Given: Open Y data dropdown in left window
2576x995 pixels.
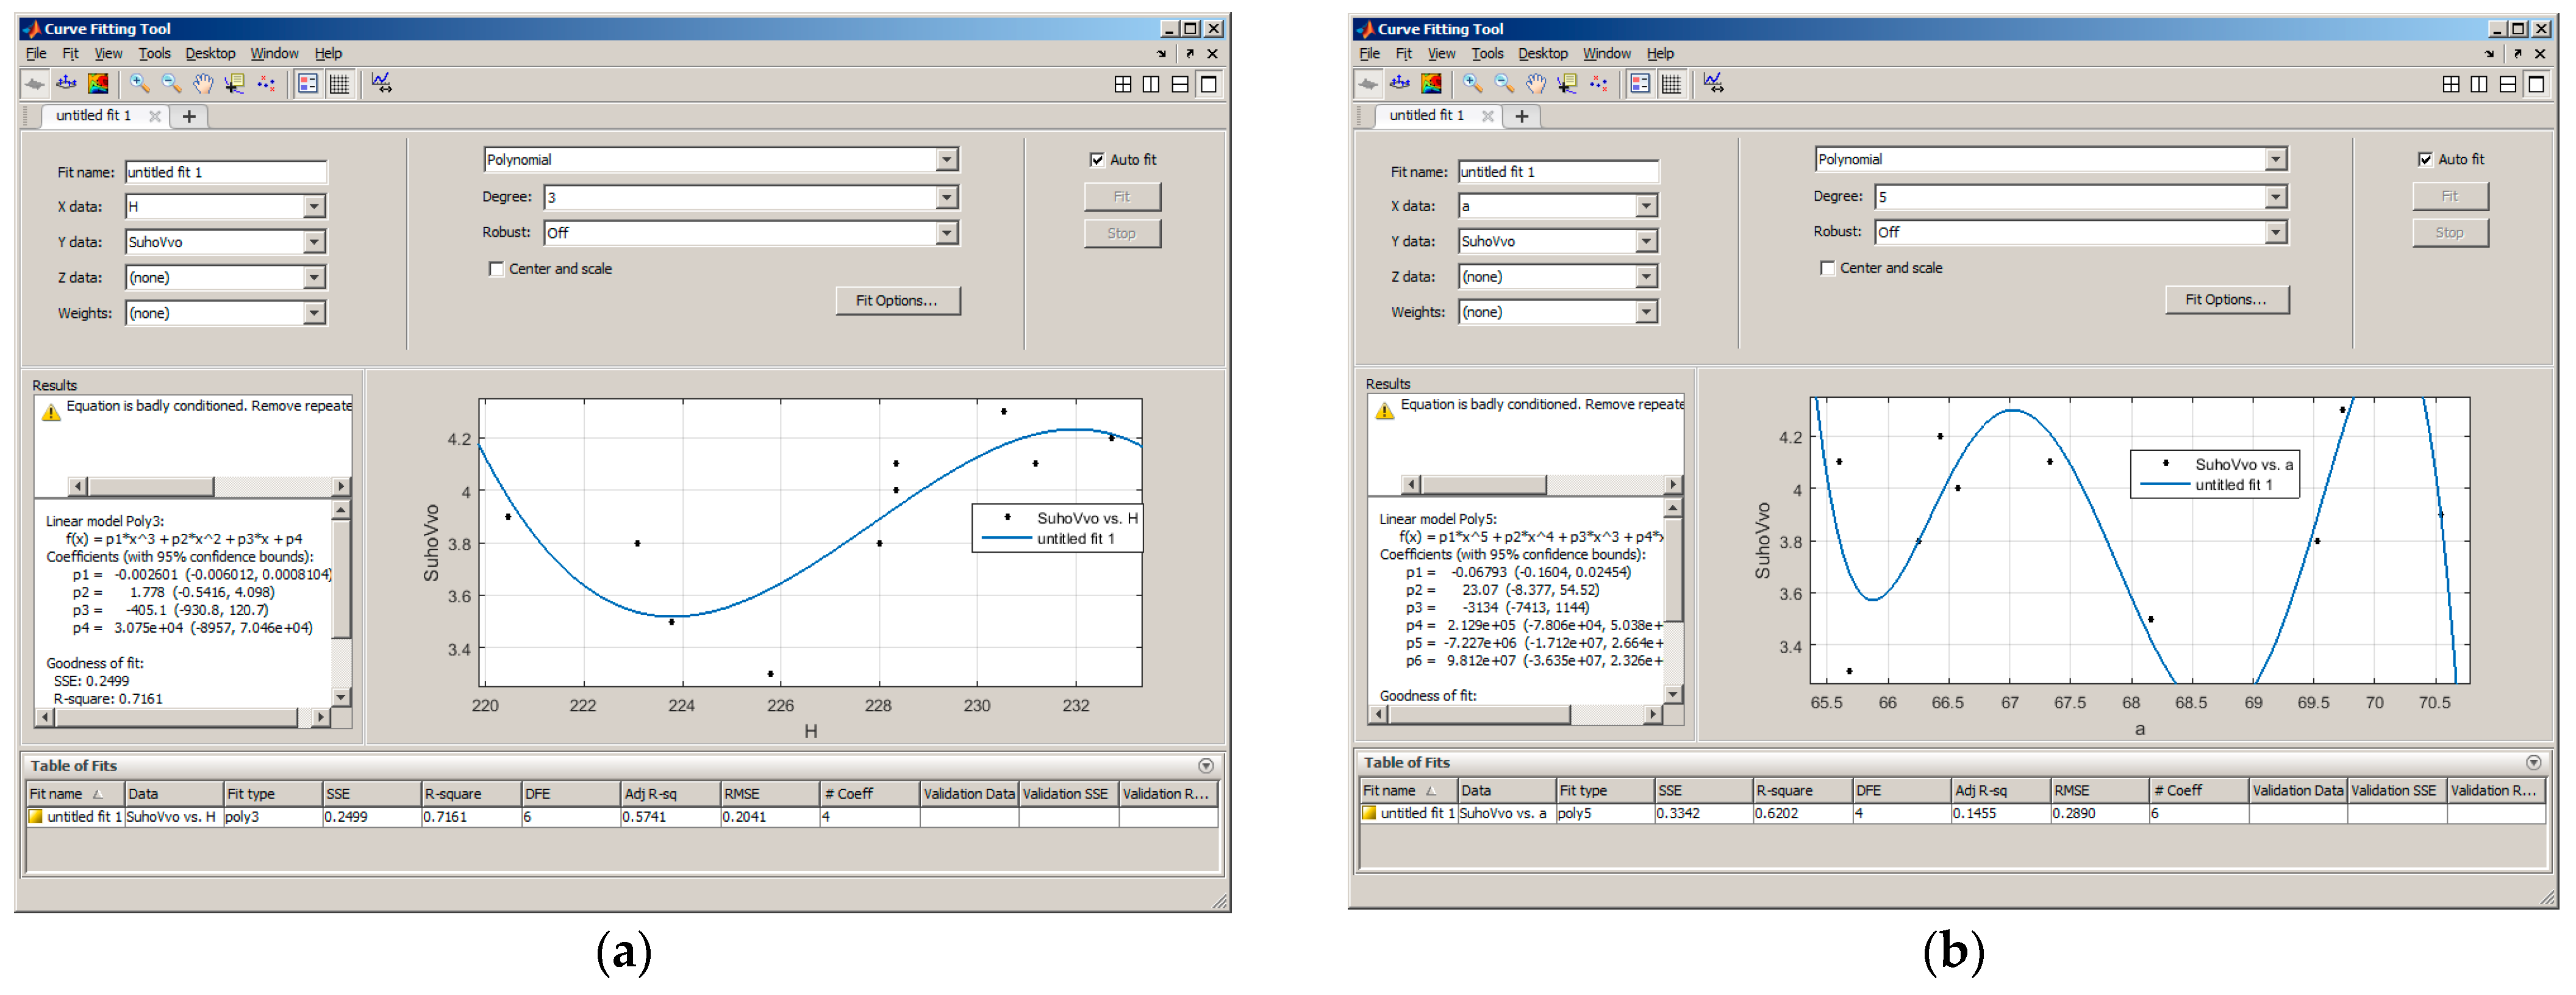Looking at the screenshot, I should click(314, 242).
